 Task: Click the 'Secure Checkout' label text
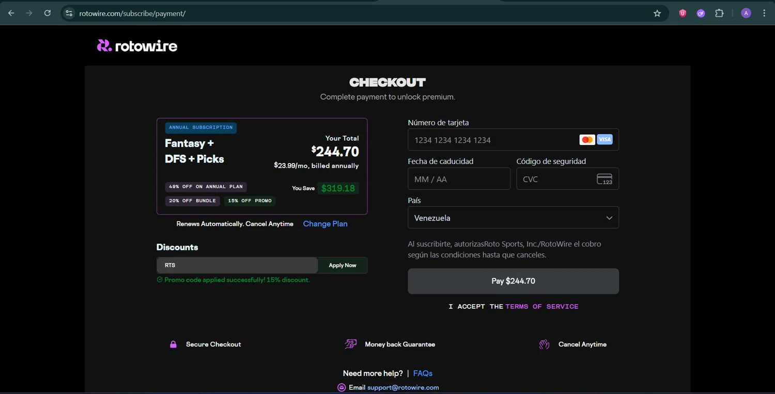pyautogui.click(x=213, y=344)
